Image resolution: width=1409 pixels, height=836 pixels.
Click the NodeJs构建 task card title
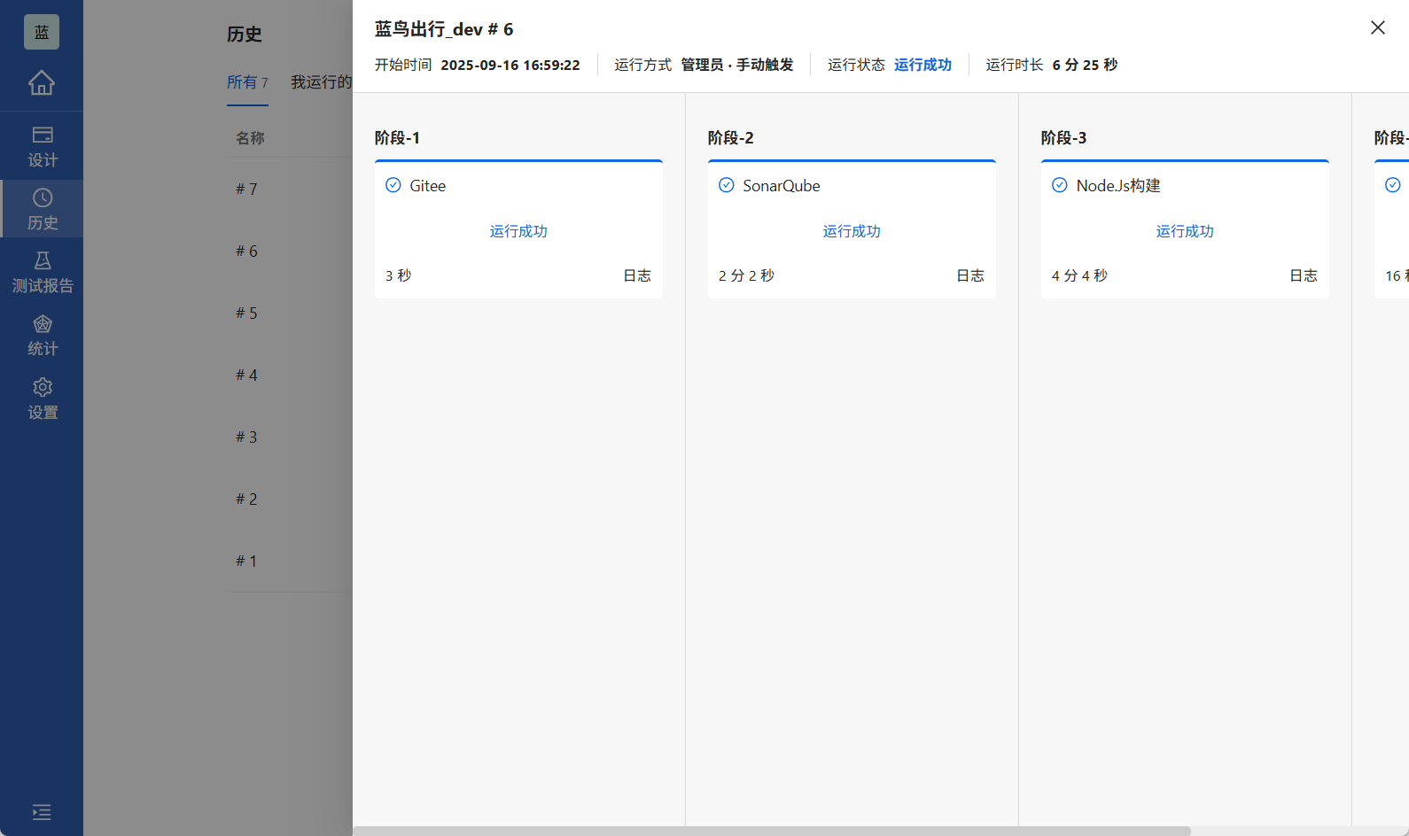tap(1117, 186)
